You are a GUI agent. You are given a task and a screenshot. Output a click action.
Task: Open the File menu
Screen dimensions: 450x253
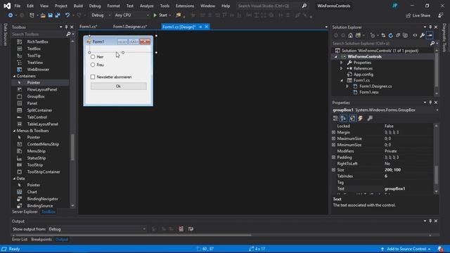(x=18, y=6)
